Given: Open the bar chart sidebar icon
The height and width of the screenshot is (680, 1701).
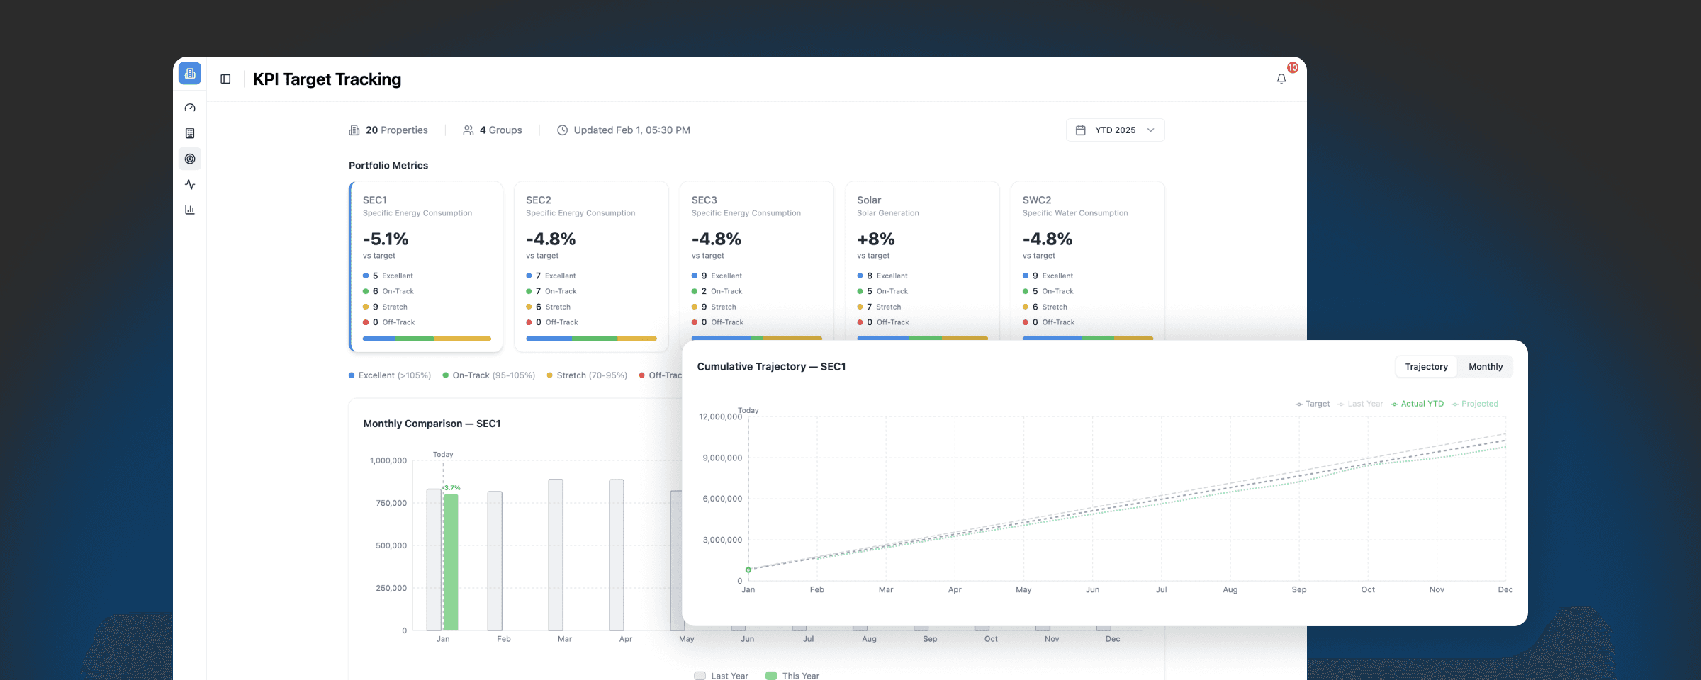Looking at the screenshot, I should pyautogui.click(x=190, y=210).
